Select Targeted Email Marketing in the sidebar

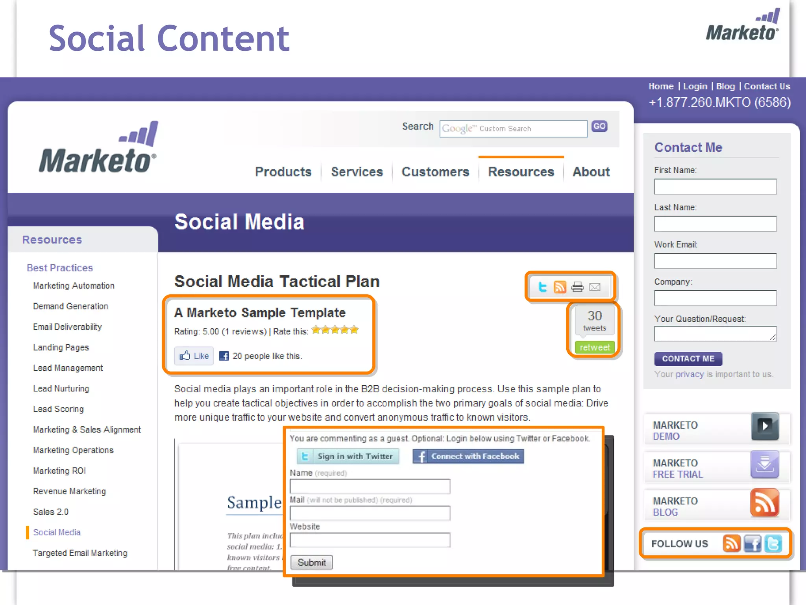coord(80,553)
